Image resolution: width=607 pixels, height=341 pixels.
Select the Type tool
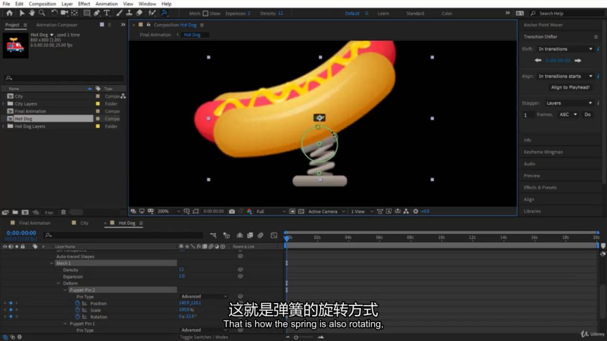click(x=107, y=12)
